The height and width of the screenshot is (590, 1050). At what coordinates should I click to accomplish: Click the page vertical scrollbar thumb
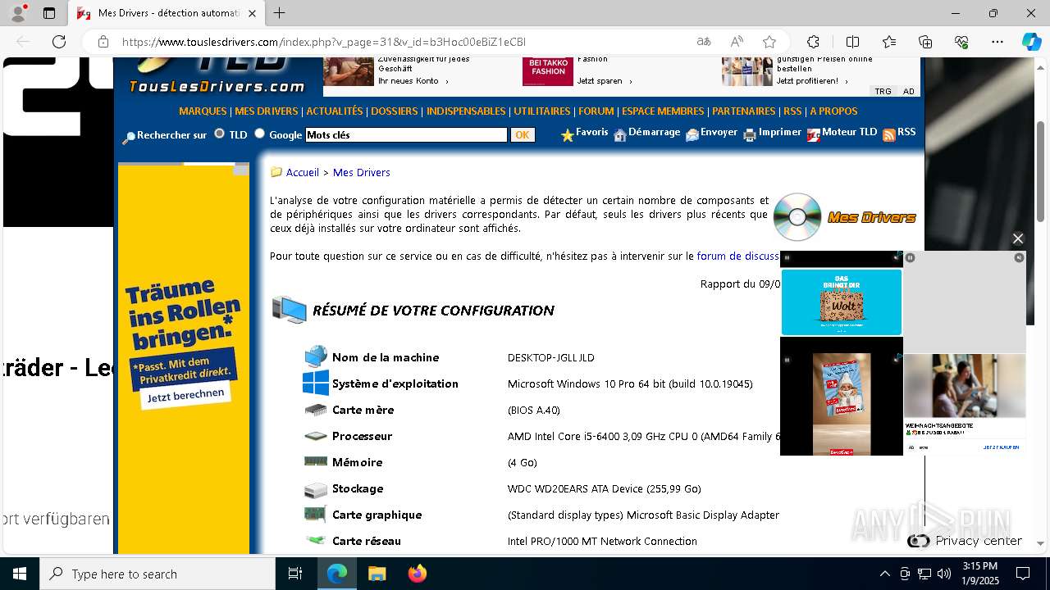coord(1041,170)
